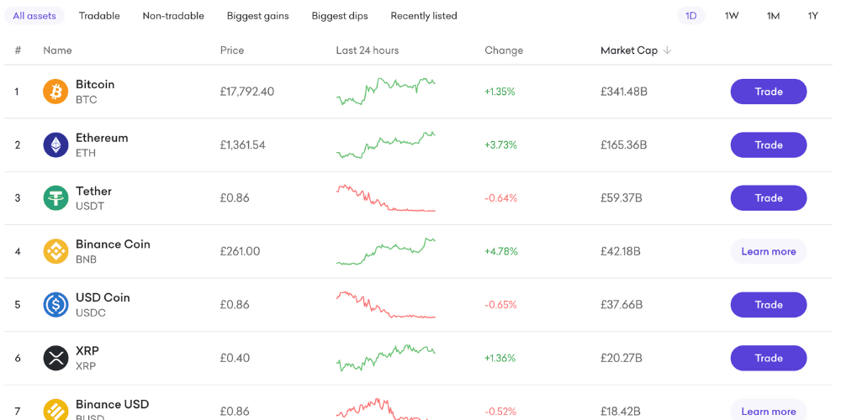Click the black XRP logo icon
This screenshot has width=841, height=420.
point(56,358)
